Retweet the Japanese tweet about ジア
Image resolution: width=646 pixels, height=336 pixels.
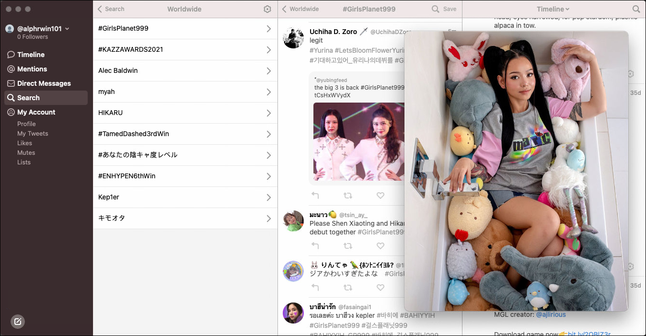(348, 288)
